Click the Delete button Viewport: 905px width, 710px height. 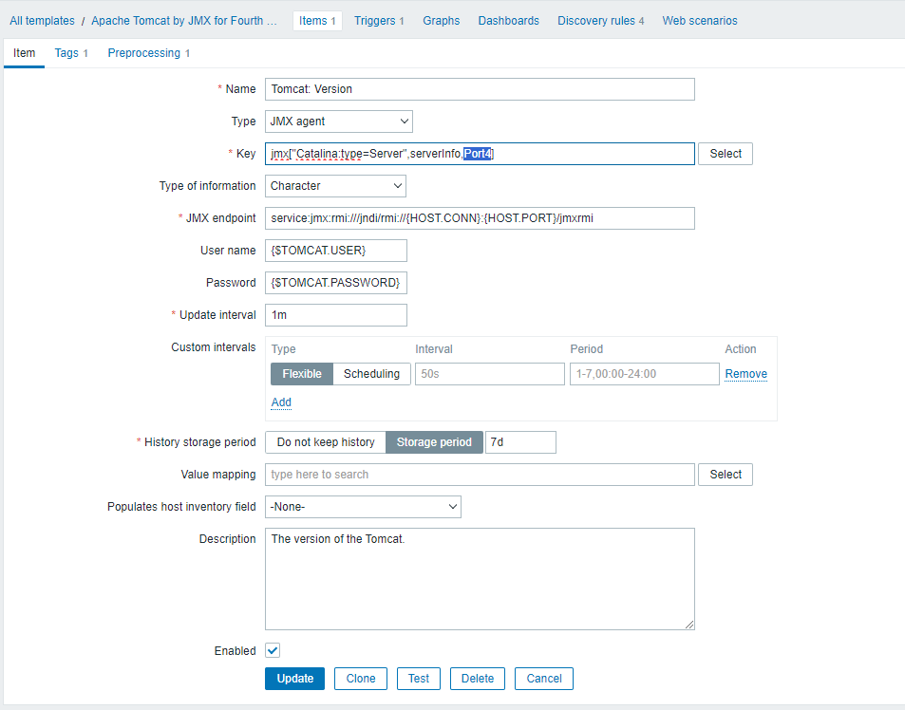pyautogui.click(x=478, y=679)
